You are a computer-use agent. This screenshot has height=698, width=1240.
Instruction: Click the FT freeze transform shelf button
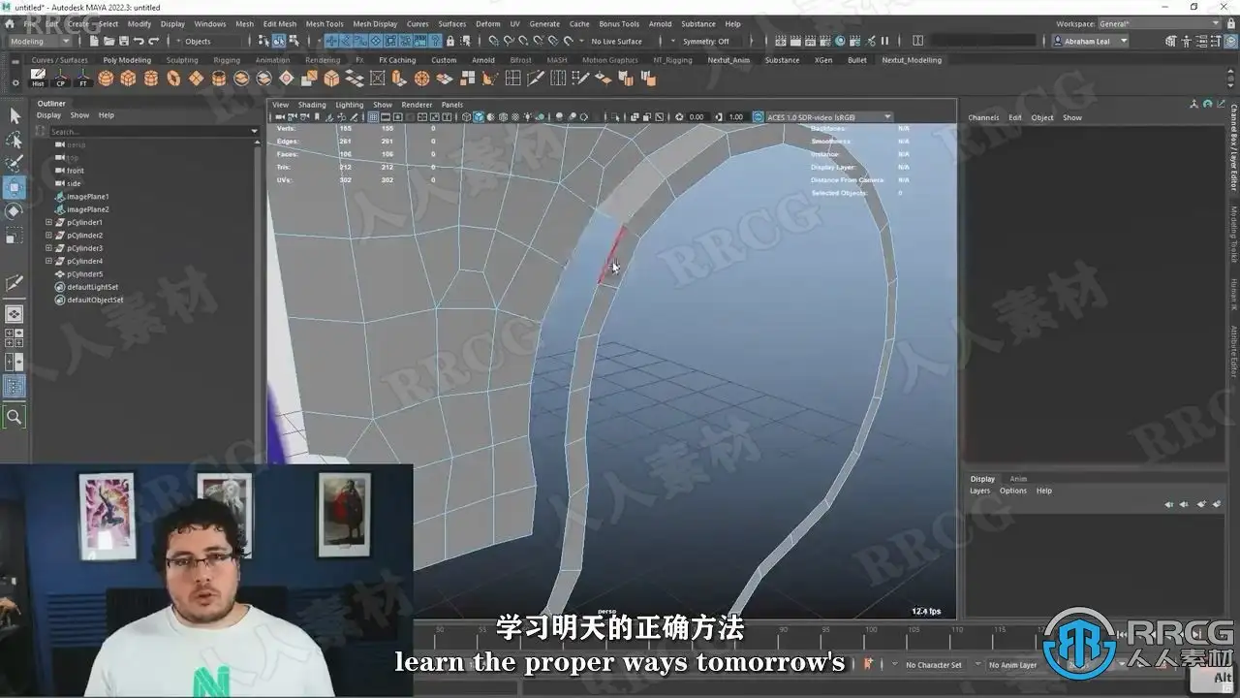83,79
